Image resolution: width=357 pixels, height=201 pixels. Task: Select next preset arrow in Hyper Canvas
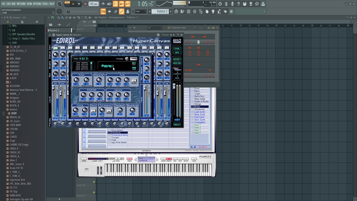click(x=174, y=35)
